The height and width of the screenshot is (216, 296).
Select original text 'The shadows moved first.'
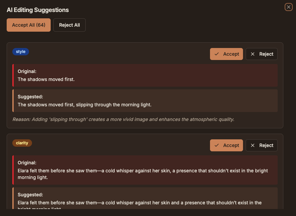click(46, 79)
